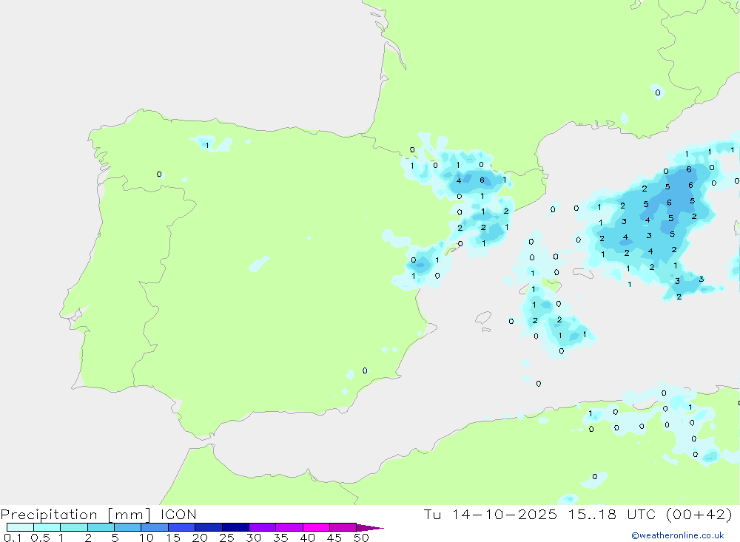The height and width of the screenshot is (542, 740).
Task: Pick the 15–20 mm legend color box
Action: 181,527
